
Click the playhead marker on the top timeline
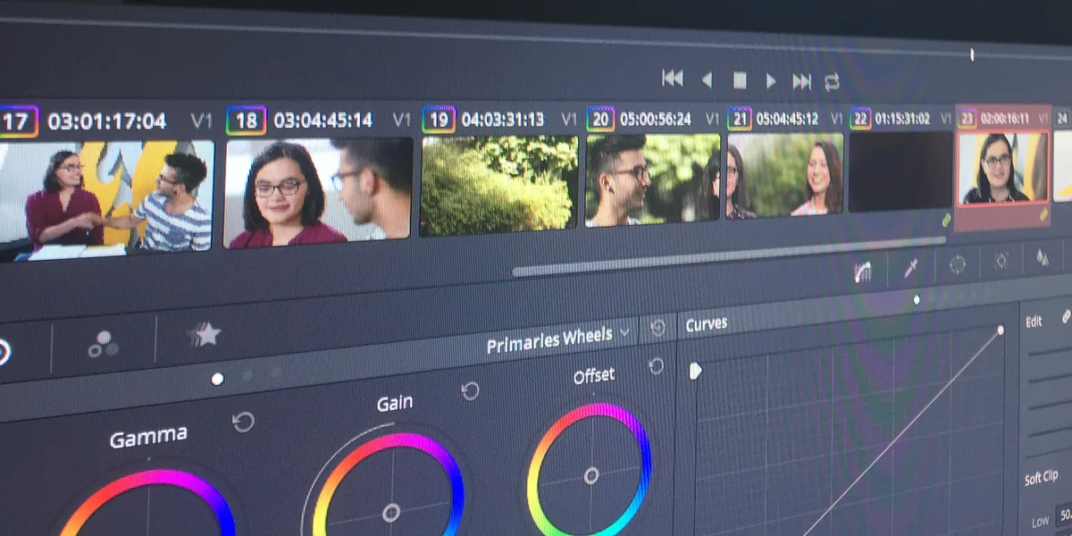click(x=972, y=55)
